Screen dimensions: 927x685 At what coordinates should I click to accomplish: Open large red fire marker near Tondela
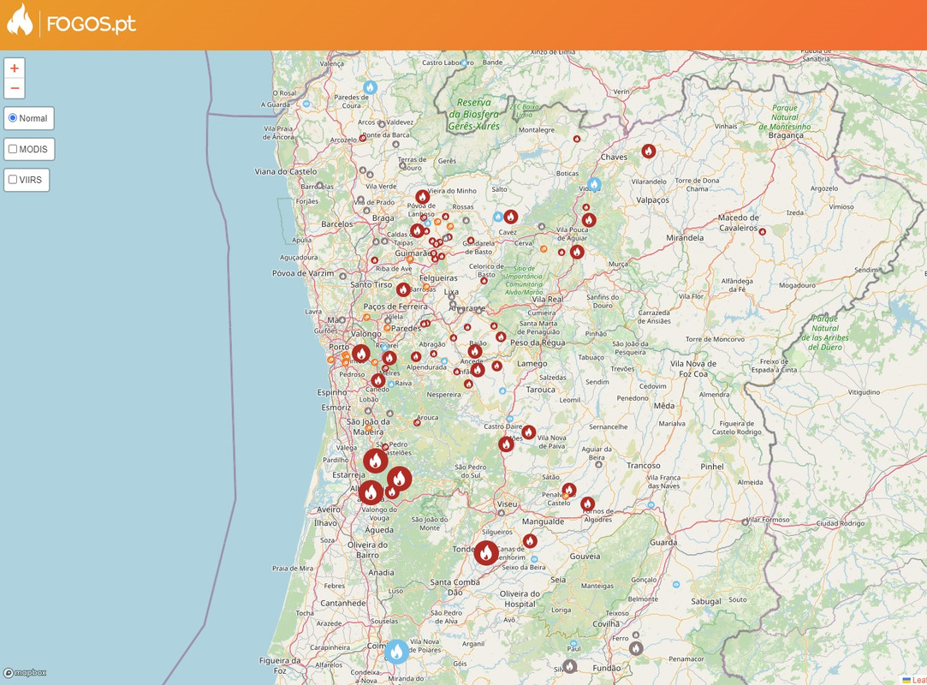click(x=486, y=552)
